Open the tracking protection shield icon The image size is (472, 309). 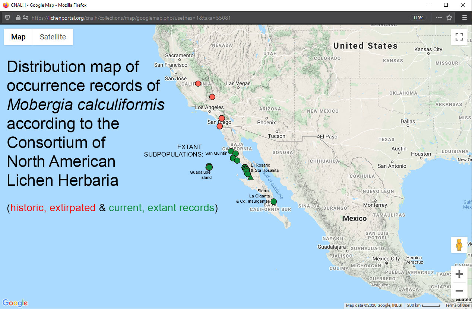pyautogui.click(x=7, y=17)
